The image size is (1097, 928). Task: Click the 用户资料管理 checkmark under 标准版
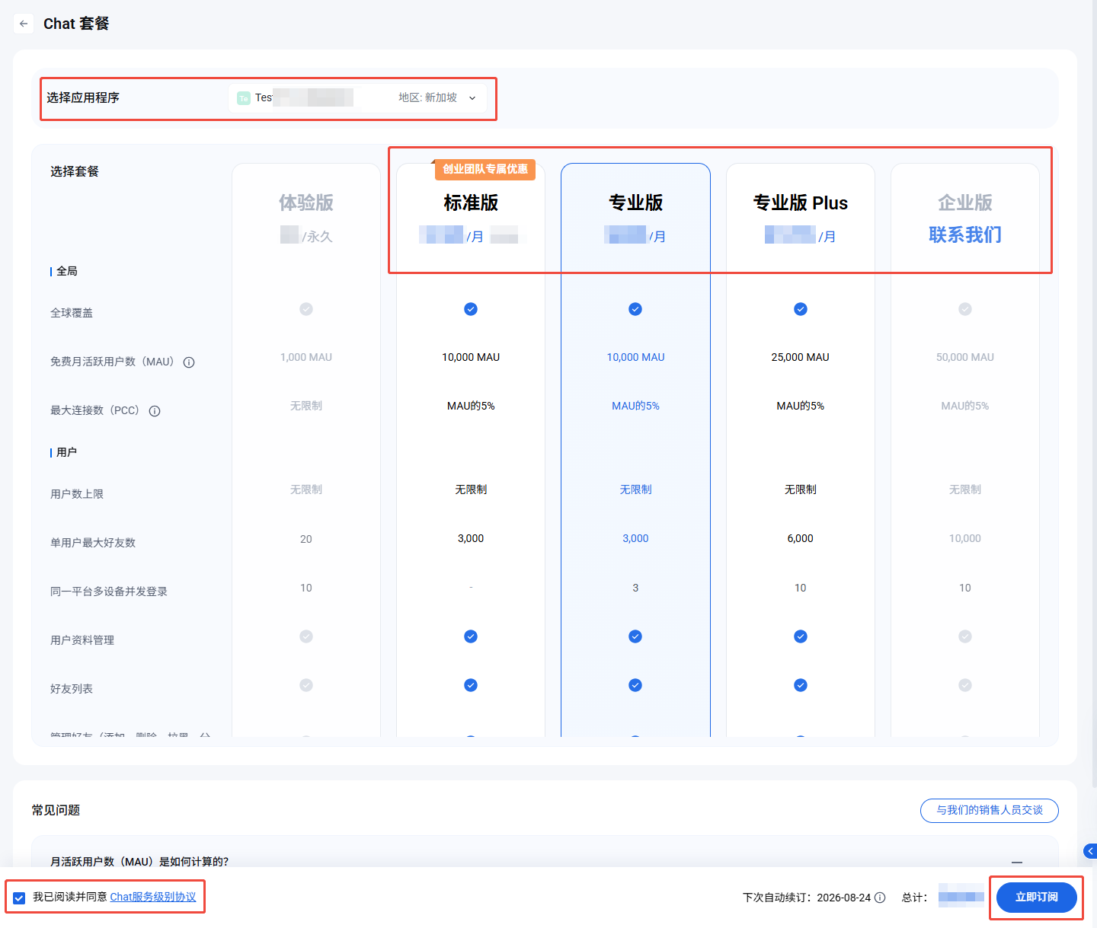point(471,636)
